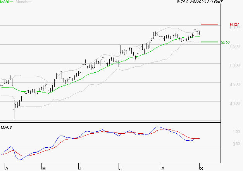Image resolution: width=243 pixels, height=171 pixels.
Task: Click the 4000 price axis label
Action: coord(235,103)
